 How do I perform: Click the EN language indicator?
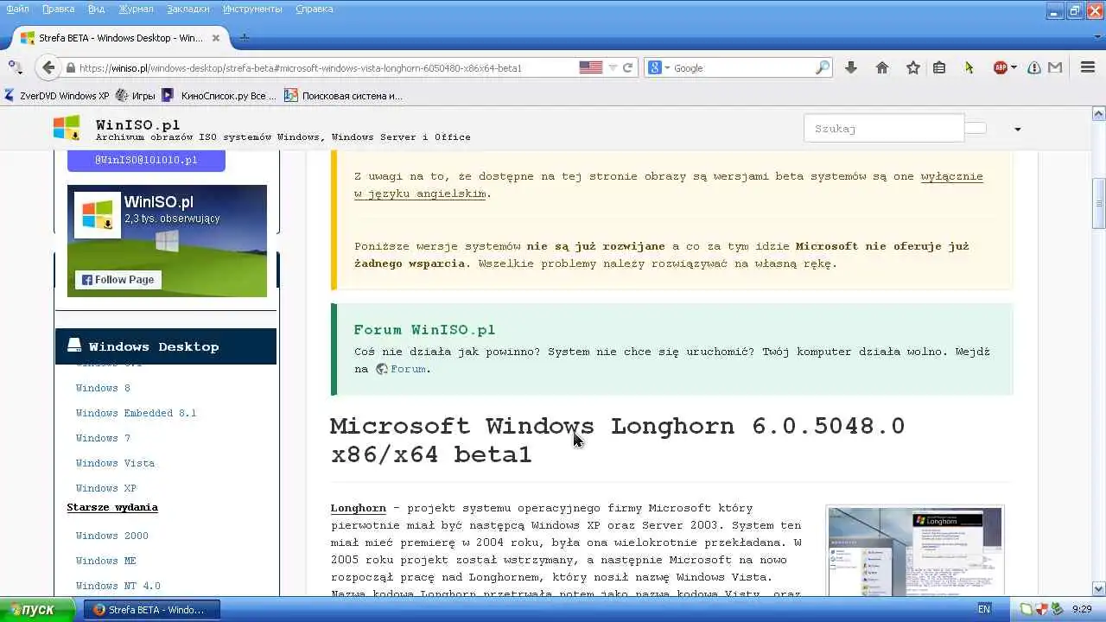(983, 609)
